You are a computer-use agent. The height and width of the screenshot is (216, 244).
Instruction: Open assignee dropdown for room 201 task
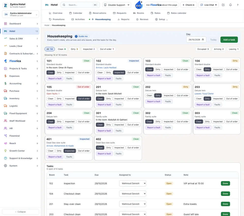coord(133,204)
